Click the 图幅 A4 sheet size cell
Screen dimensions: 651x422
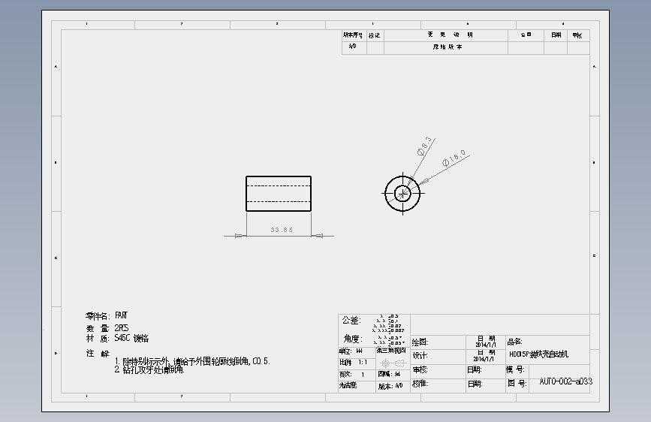point(393,374)
